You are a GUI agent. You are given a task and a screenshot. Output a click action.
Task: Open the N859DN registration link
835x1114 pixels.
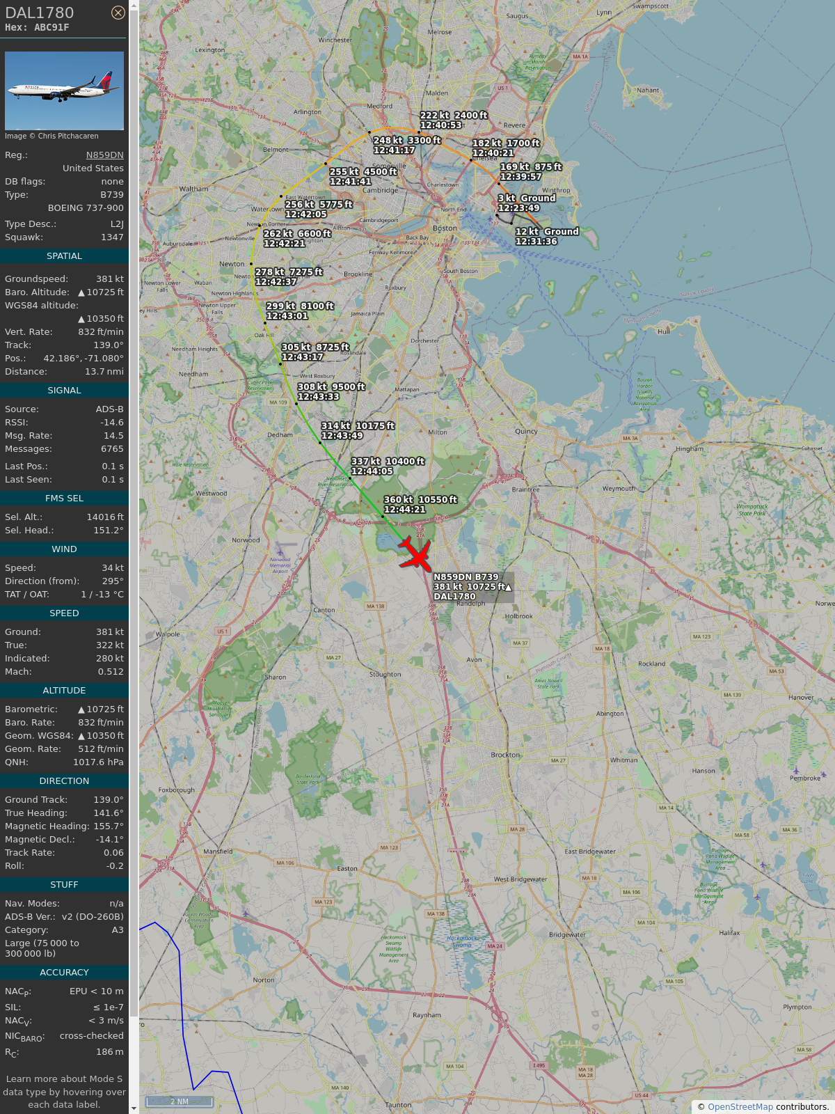(105, 155)
